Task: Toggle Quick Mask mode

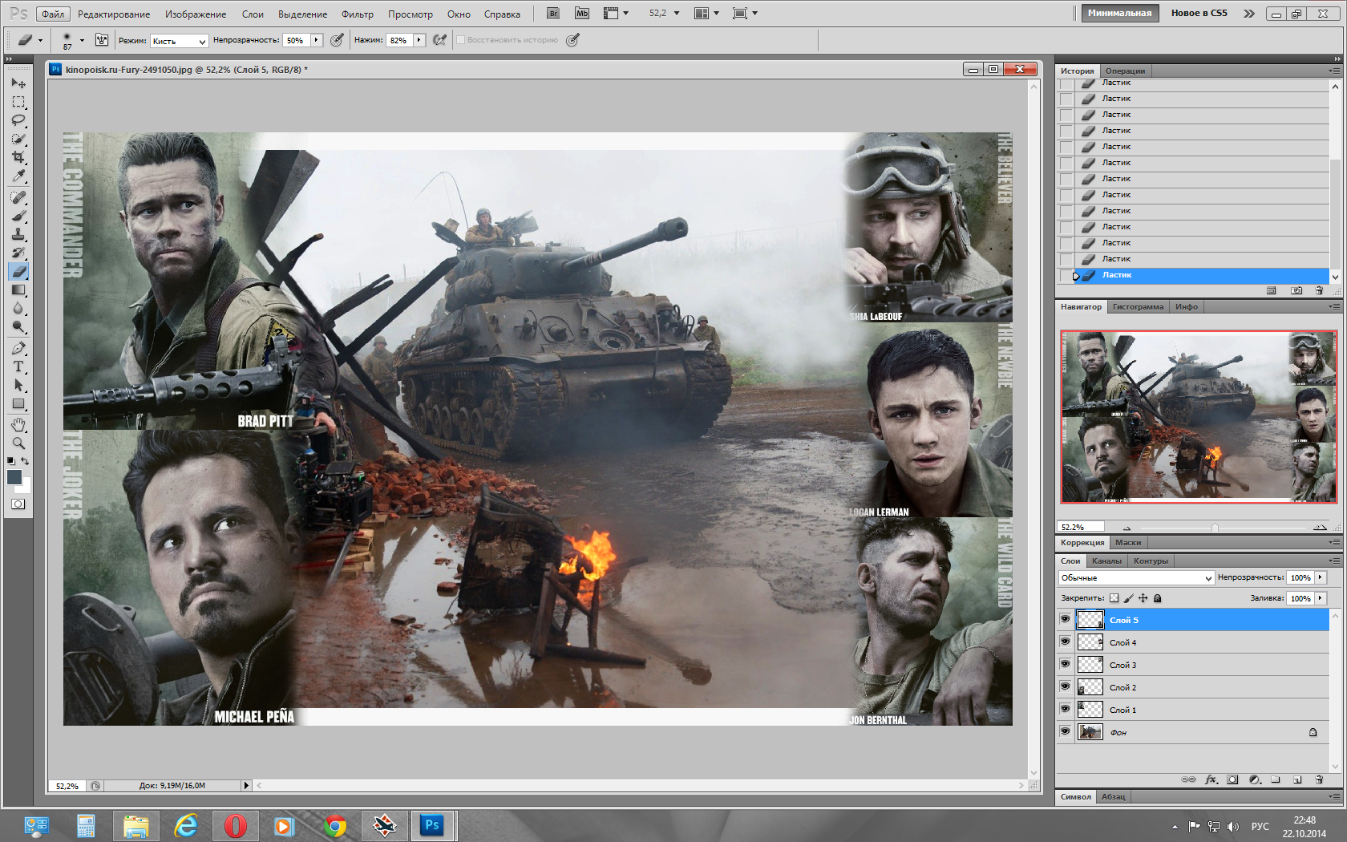Action: pyautogui.click(x=18, y=504)
